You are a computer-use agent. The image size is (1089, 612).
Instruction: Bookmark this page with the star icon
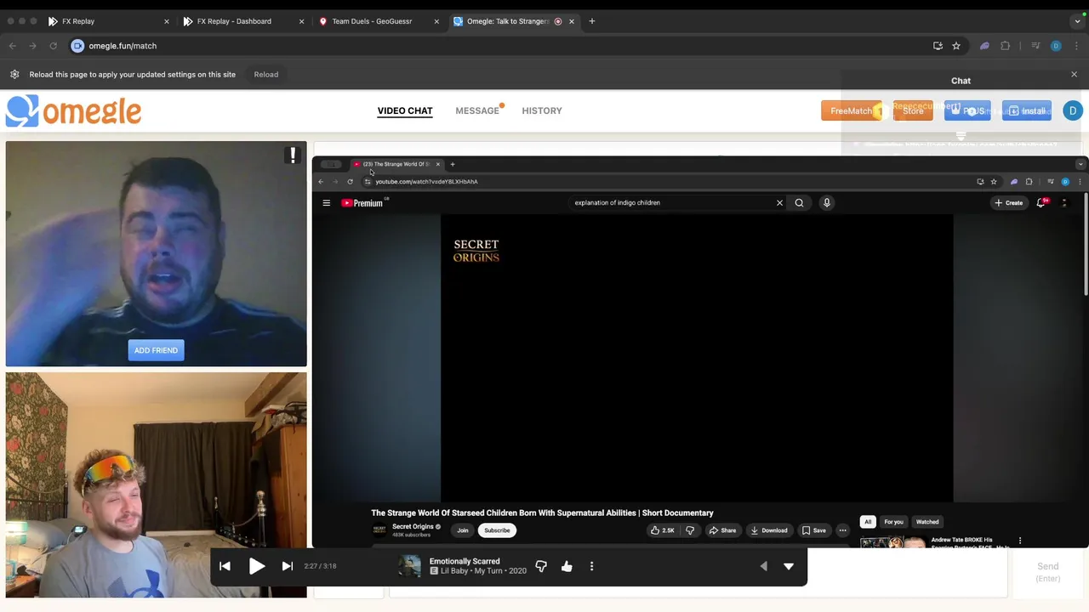pyautogui.click(x=956, y=46)
